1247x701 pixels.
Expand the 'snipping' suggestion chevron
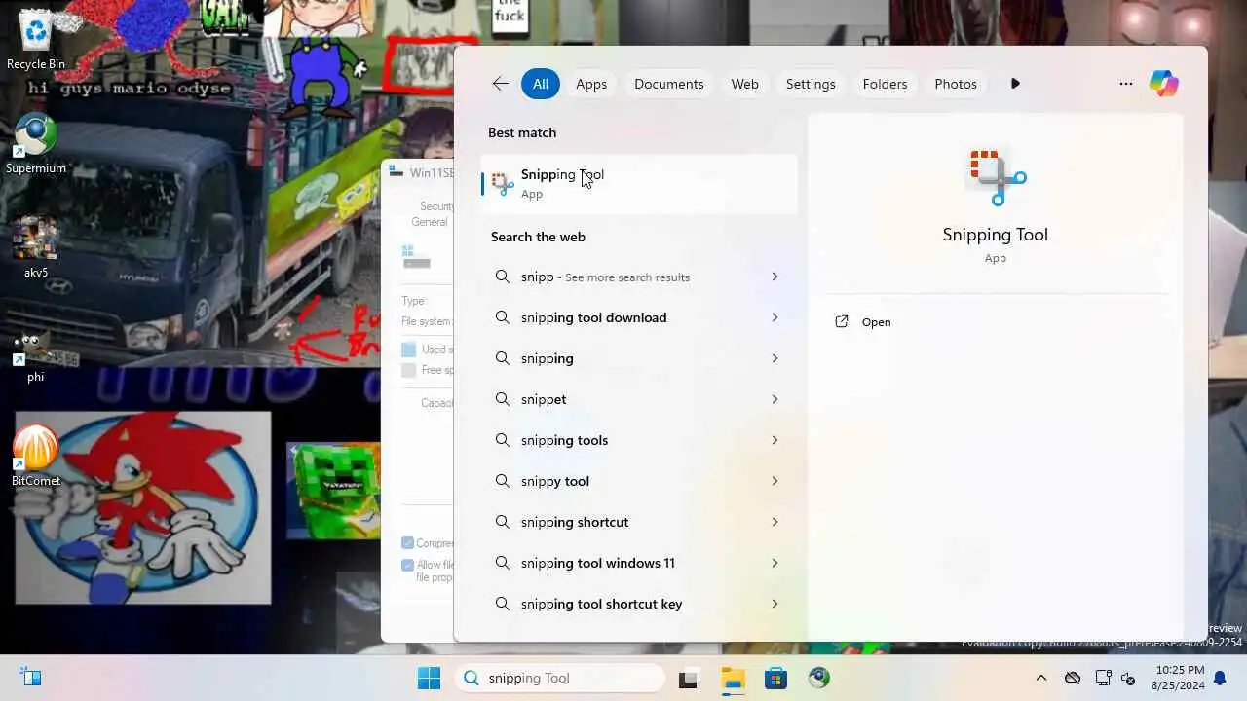point(775,358)
